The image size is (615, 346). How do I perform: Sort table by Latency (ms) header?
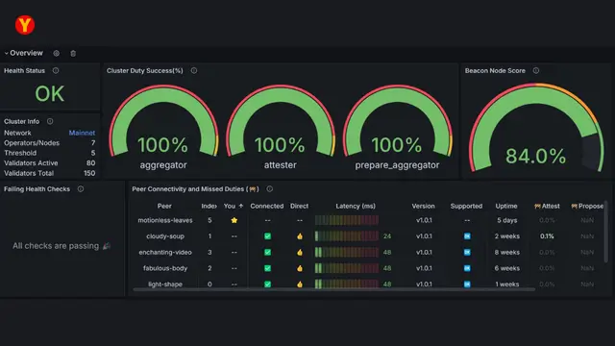pyautogui.click(x=356, y=206)
